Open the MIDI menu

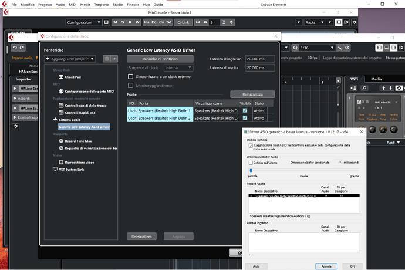click(73, 4)
